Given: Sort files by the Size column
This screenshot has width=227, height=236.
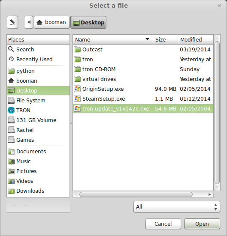Looking at the screenshot, I should tap(166, 39).
